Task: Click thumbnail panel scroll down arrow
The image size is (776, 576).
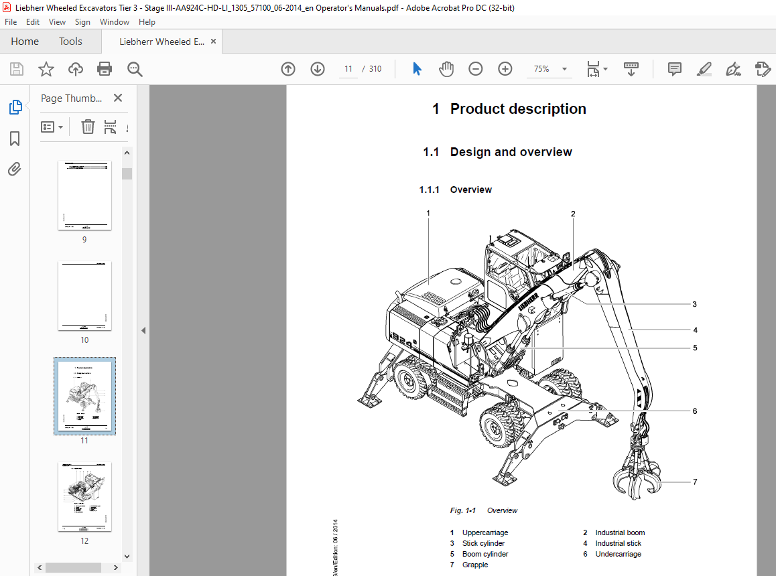Action: pyautogui.click(x=127, y=556)
